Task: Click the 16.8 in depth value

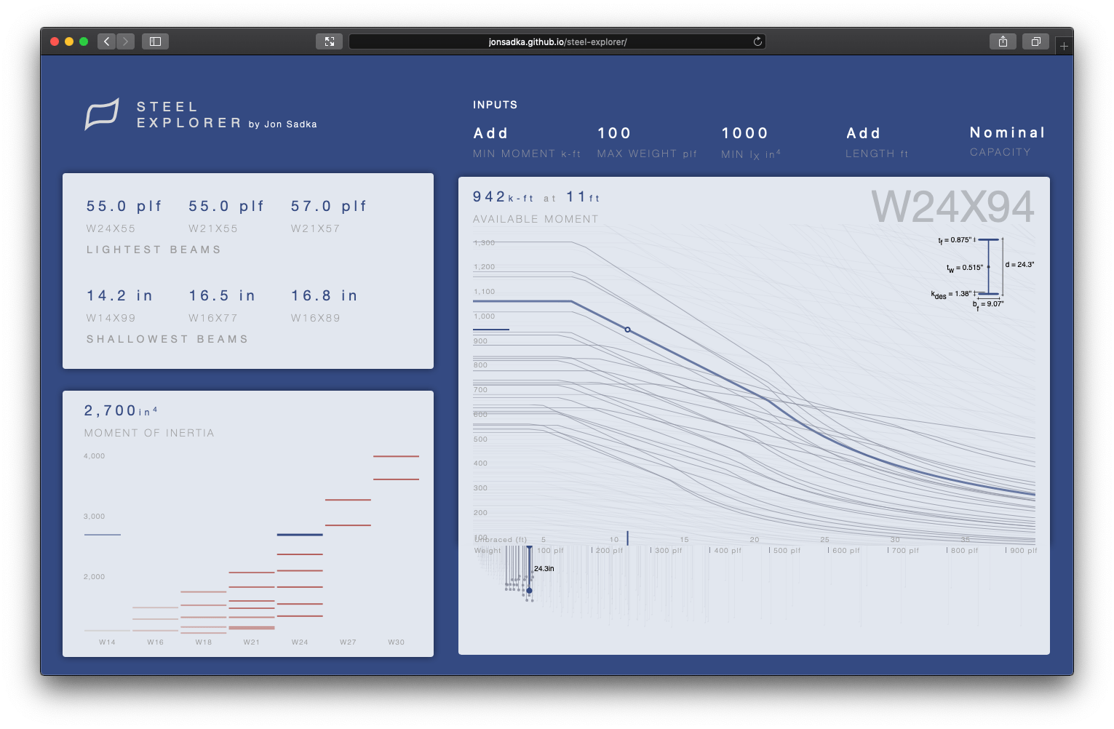Action: [325, 296]
